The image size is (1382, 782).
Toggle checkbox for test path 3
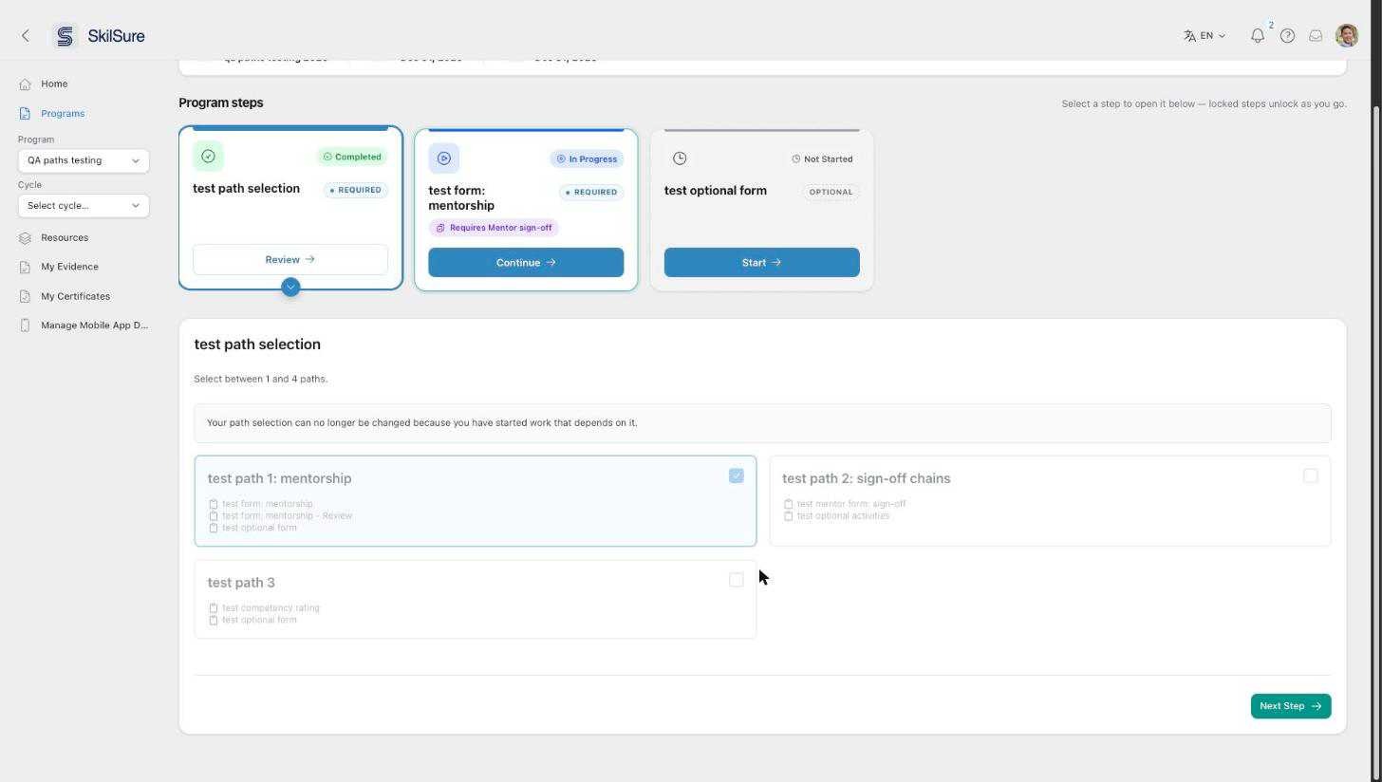click(x=737, y=580)
